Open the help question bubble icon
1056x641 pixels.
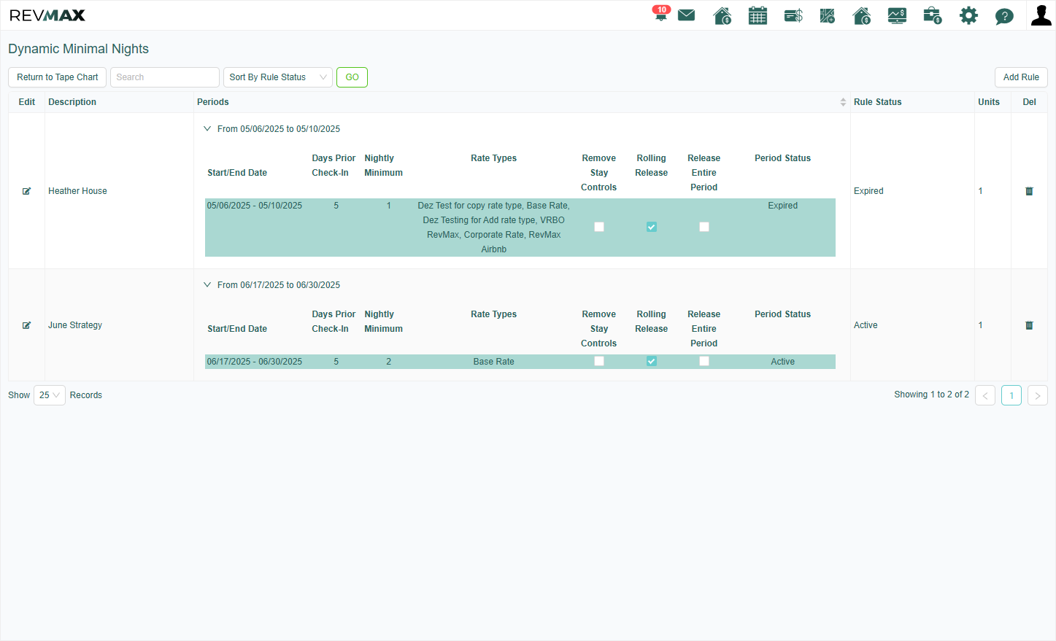point(1004,16)
